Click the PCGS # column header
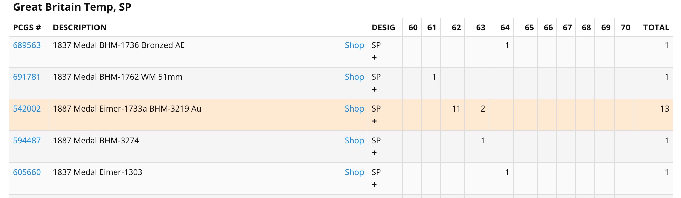The height and width of the screenshot is (198, 681). tap(27, 28)
